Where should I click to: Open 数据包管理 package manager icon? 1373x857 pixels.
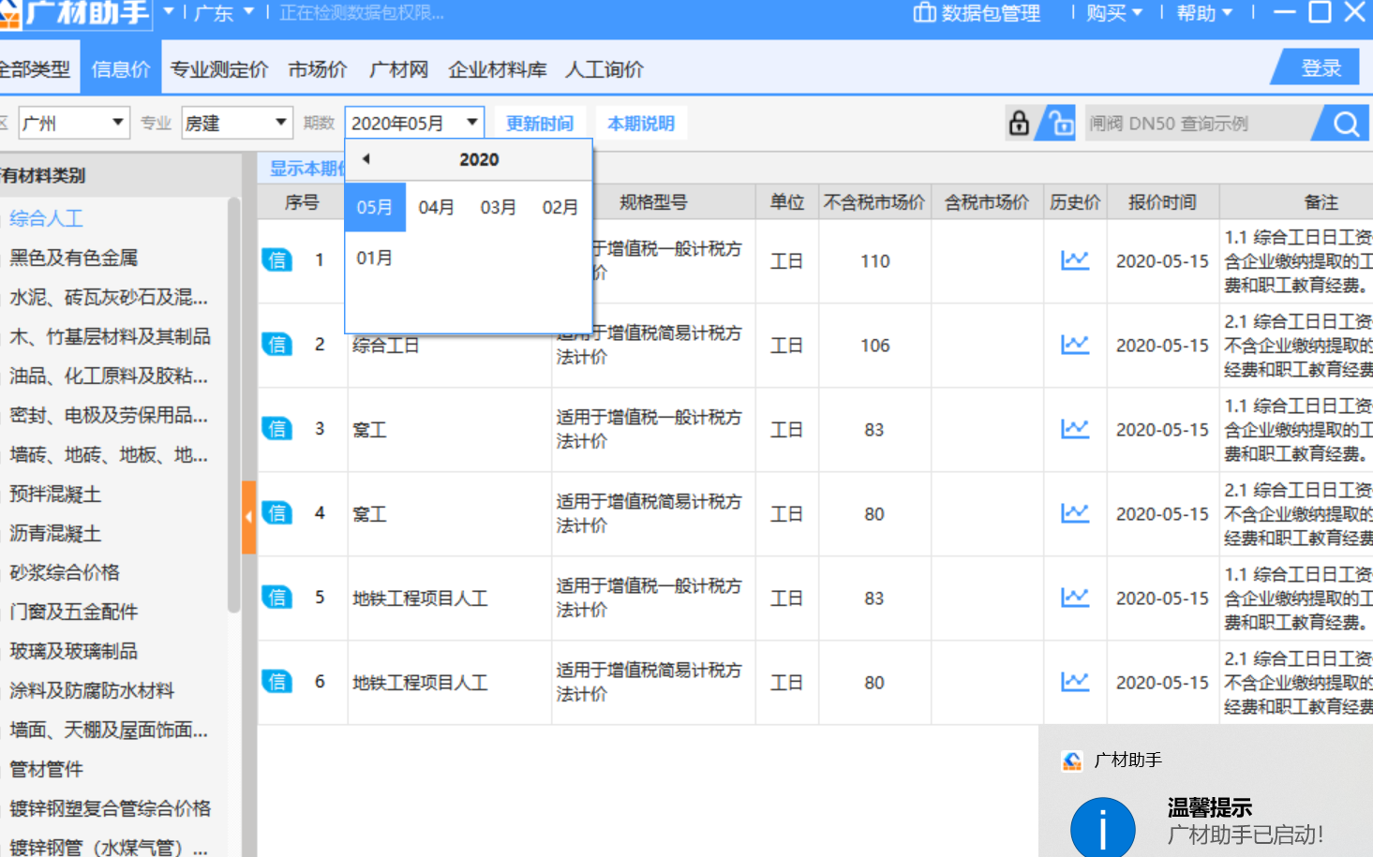pos(925,13)
